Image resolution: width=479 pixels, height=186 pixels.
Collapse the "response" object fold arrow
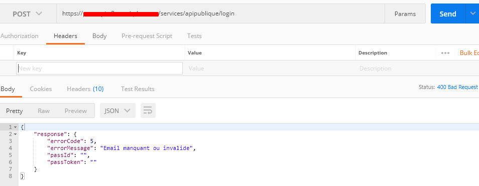click(15, 134)
